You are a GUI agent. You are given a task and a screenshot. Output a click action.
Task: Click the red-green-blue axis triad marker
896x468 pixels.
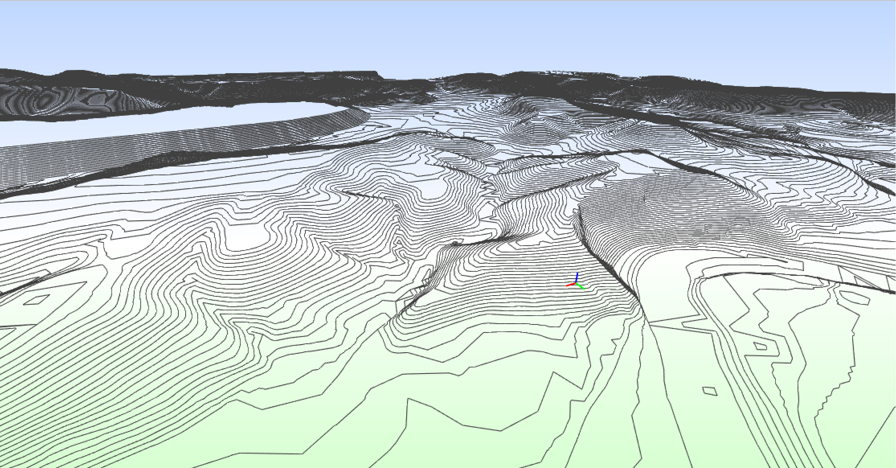coord(576,281)
